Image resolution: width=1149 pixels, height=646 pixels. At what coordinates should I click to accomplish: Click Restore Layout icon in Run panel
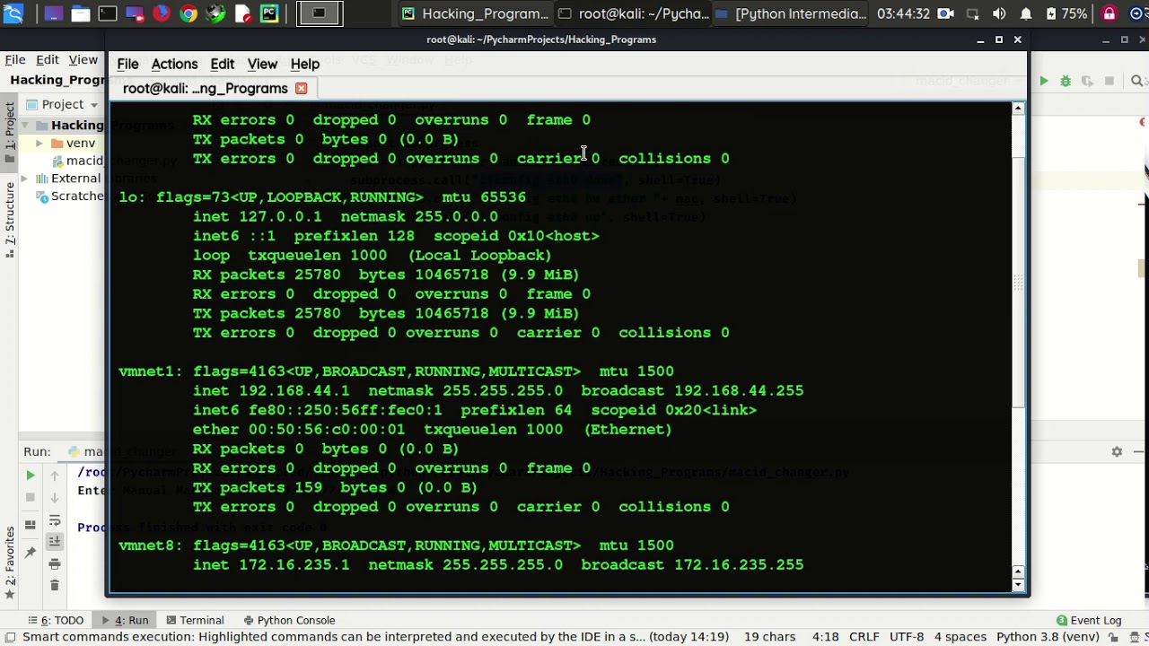pos(31,525)
